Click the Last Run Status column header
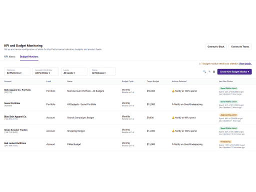 tap(225, 81)
